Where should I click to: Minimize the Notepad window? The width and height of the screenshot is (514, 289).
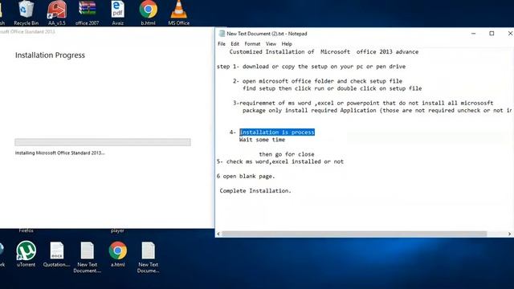(x=473, y=34)
